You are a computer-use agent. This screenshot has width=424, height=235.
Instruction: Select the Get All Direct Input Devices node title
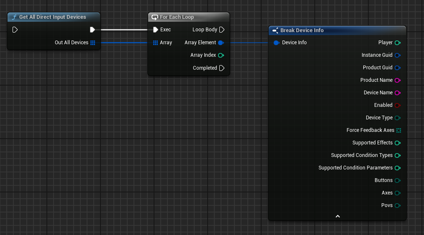(52, 17)
